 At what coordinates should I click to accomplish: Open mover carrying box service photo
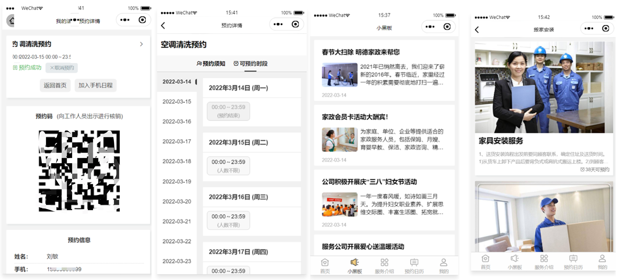pyautogui.click(x=544, y=217)
